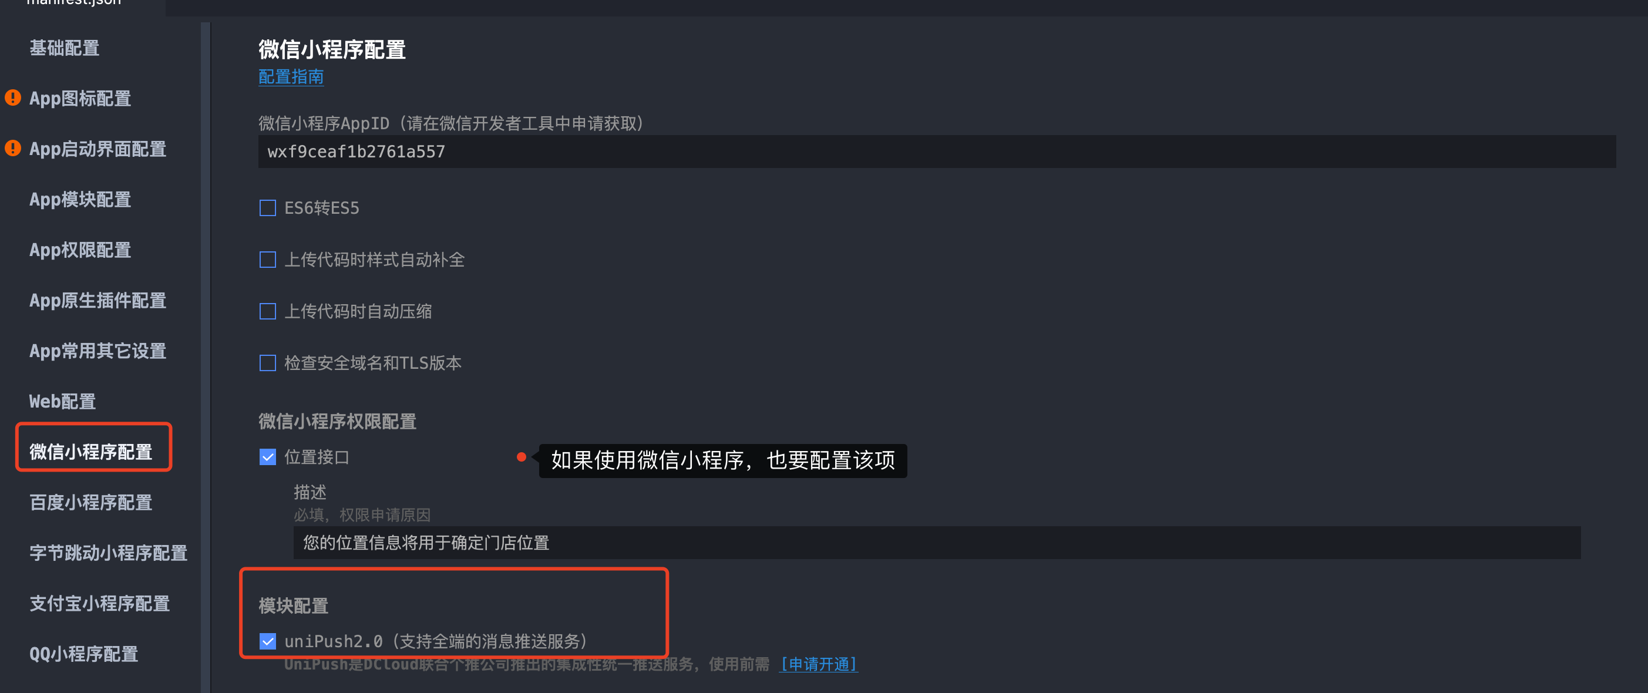The width and height of the screenshot is (1648, 693).
Task: Select 基础配置 in the sidebar
Action: click(x=65, y=48)
